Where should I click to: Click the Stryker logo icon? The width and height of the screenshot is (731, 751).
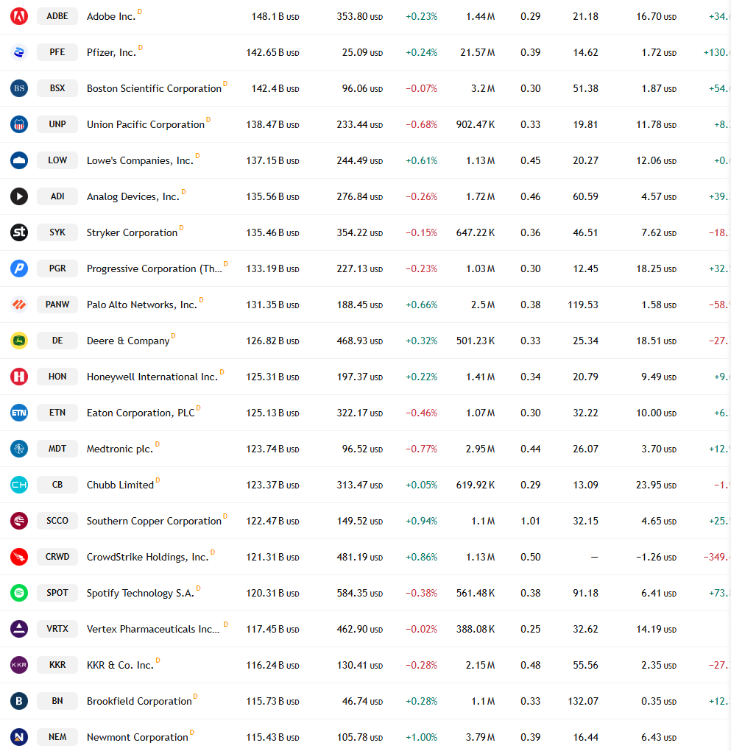point(19,232)
